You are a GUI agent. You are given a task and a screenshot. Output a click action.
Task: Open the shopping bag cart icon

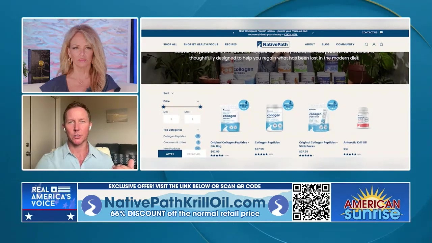(x=381, y=44)
